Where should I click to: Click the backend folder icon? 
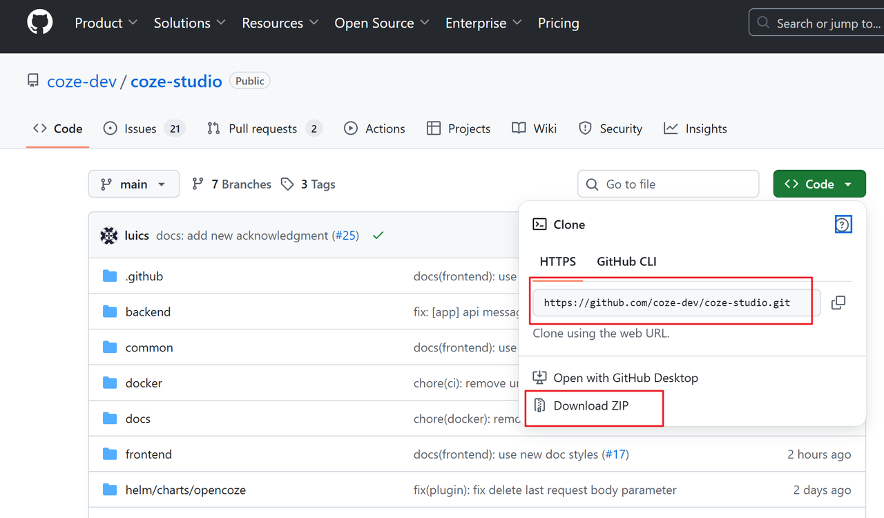click(110, 311)
